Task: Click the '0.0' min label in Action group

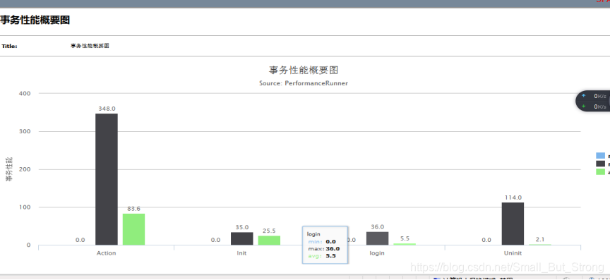Action: coord(80,240)
